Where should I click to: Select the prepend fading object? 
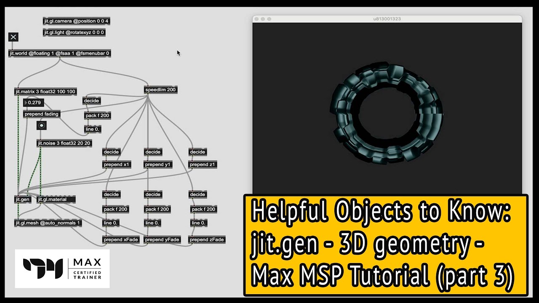point(42,114)
